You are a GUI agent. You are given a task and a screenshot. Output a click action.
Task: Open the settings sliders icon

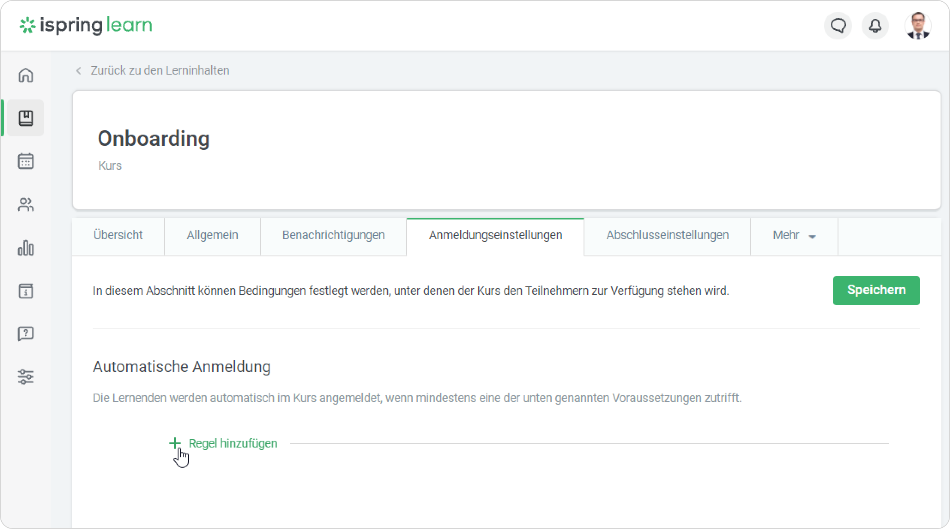click(x=26, y=377)
